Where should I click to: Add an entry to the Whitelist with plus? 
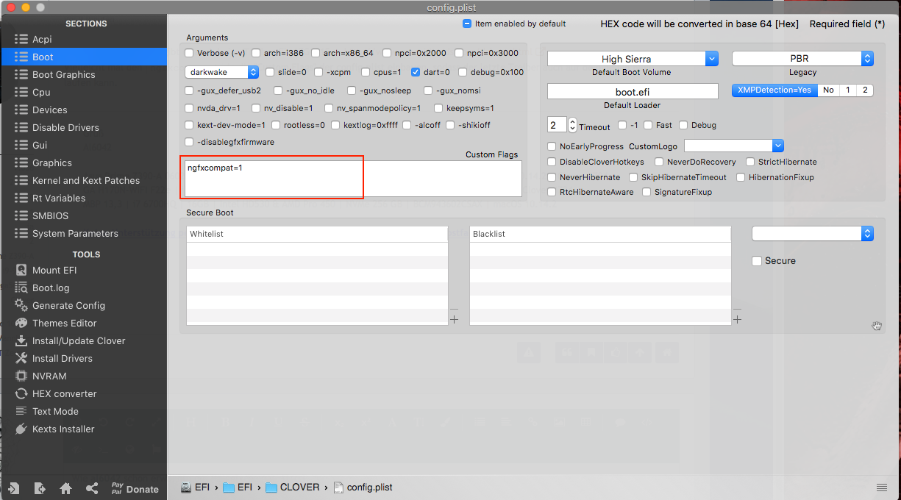[x=454, y=319]
